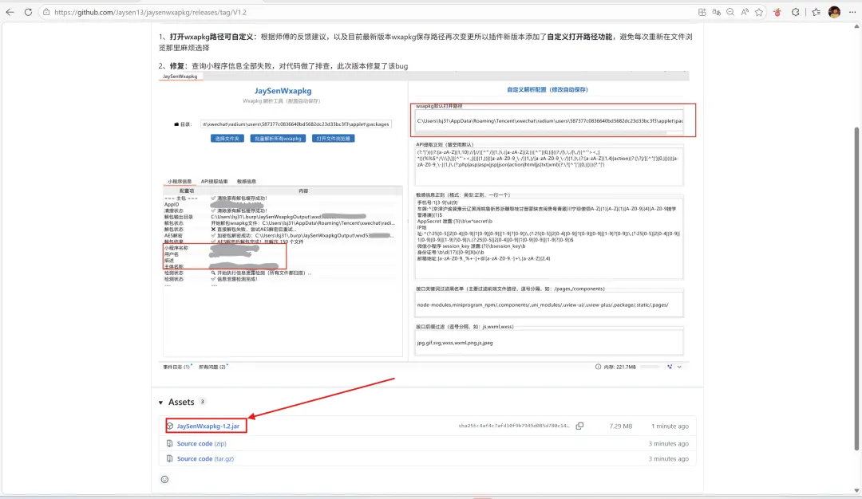Click the Assets count badge '3'
The width and height of the screenshot is (862, 499).
point(202,402)
